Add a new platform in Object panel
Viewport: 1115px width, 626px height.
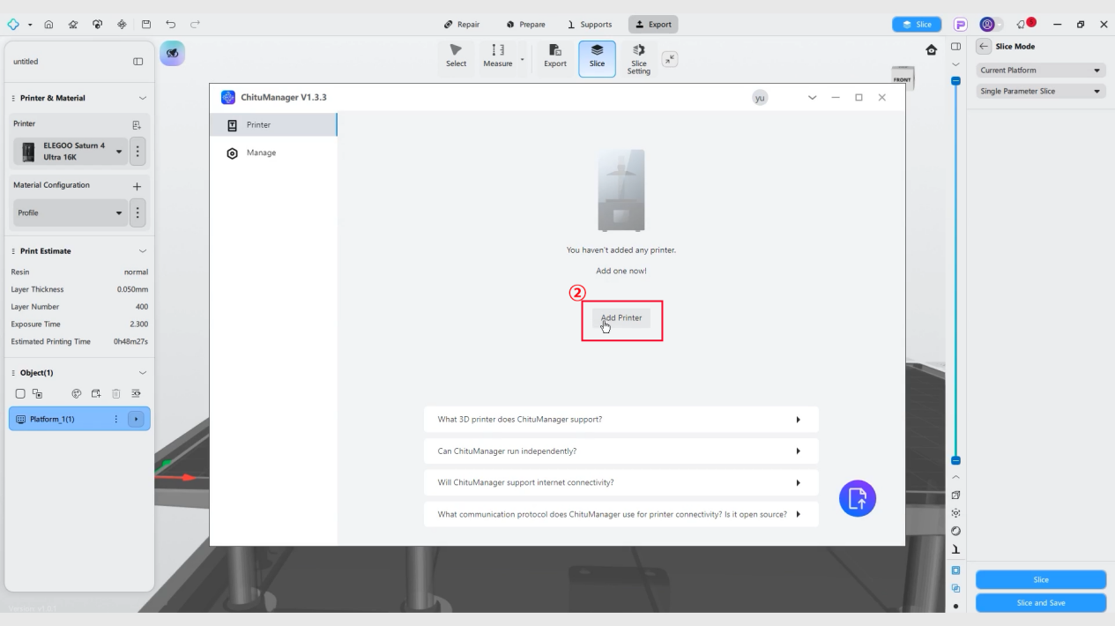tap(96, 394)
